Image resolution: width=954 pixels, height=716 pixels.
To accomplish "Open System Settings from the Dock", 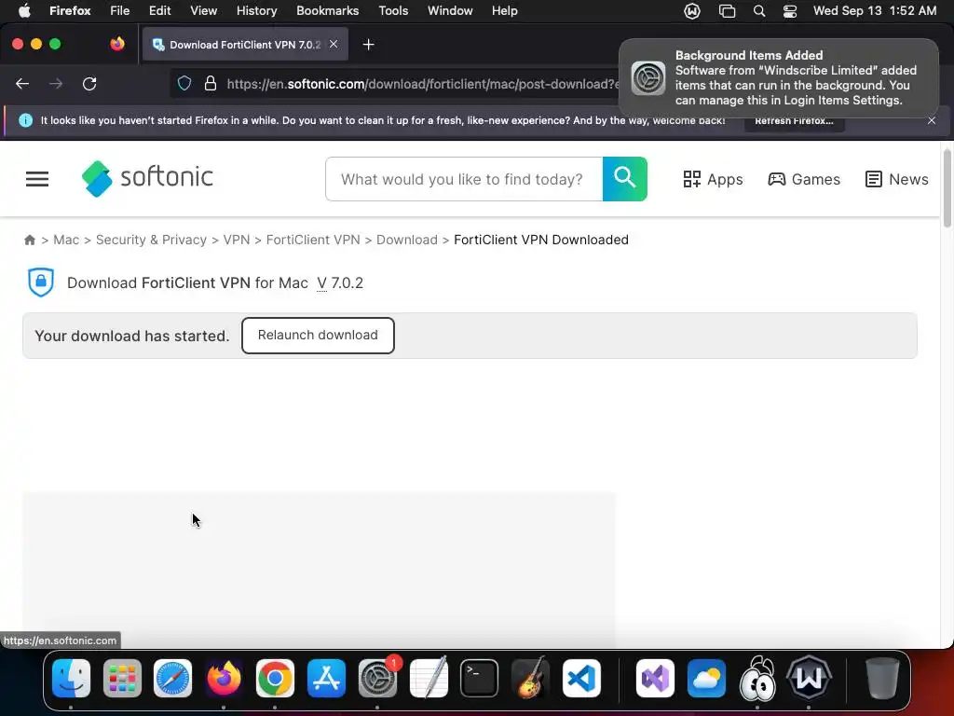I will tap(377, 679).
